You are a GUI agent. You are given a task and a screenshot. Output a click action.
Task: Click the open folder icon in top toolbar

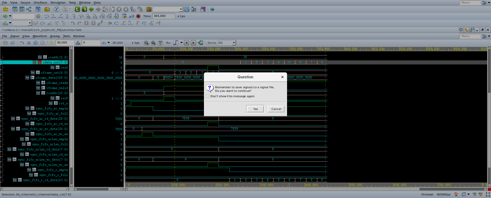pyautogui.click(x=5, y=9)
